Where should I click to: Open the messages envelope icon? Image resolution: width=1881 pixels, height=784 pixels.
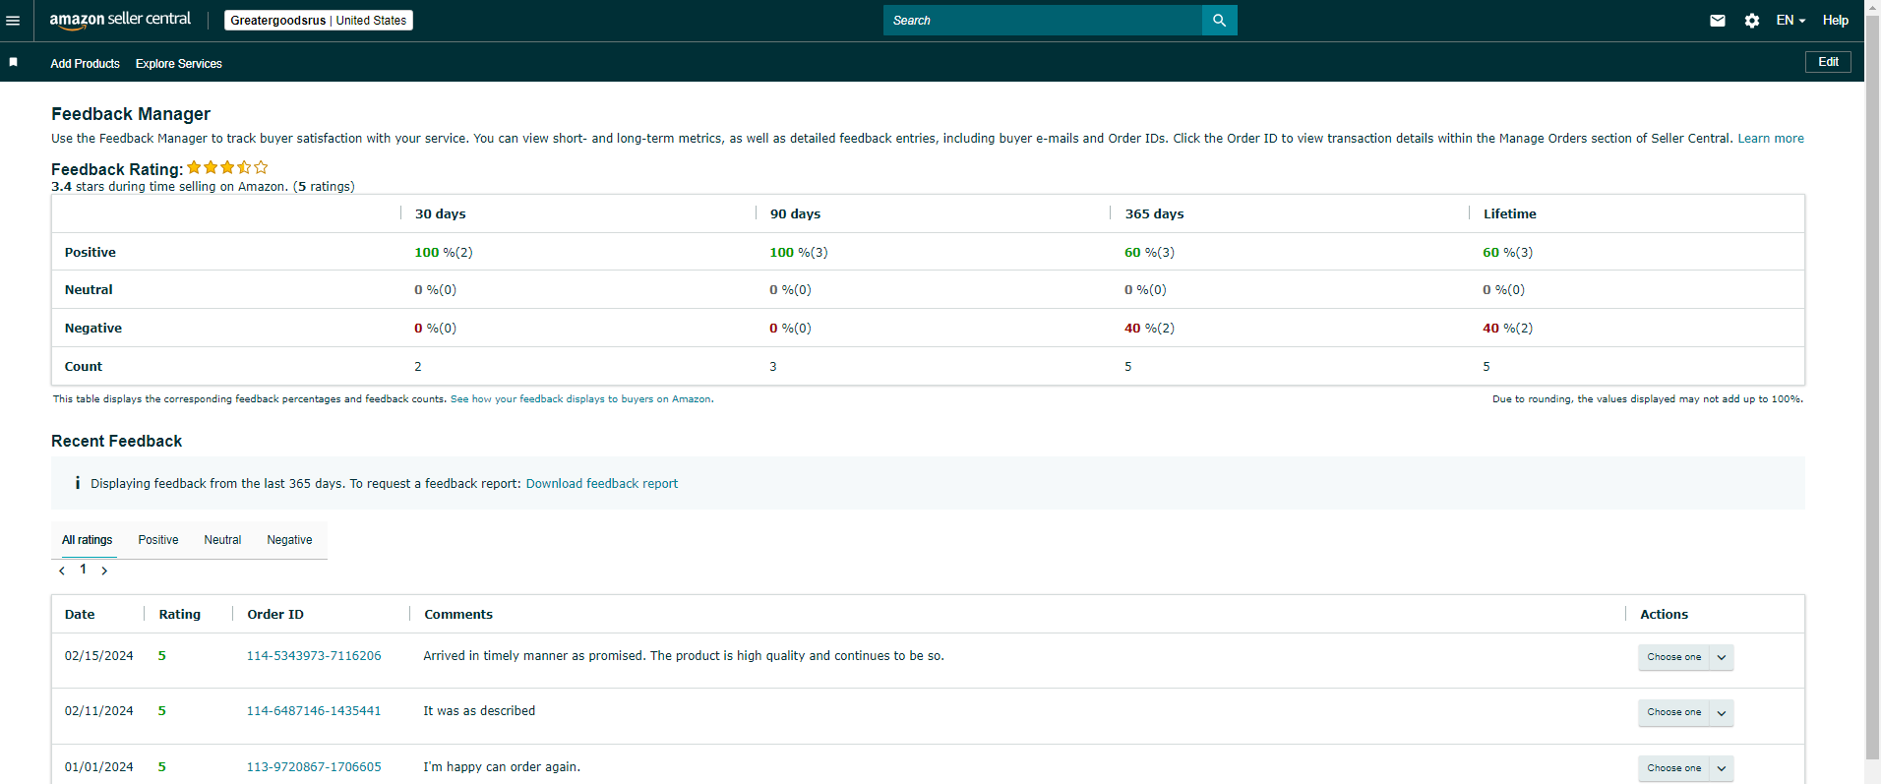(x=1718, y=21)
